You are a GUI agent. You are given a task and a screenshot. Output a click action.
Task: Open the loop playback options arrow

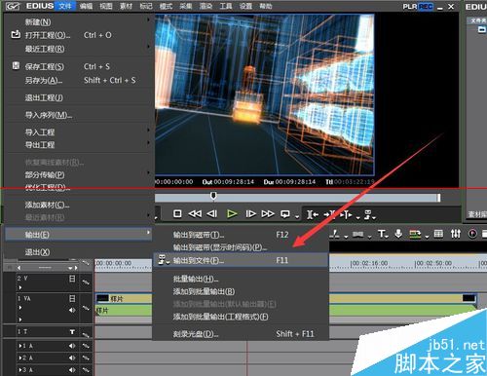coord(297,216)
